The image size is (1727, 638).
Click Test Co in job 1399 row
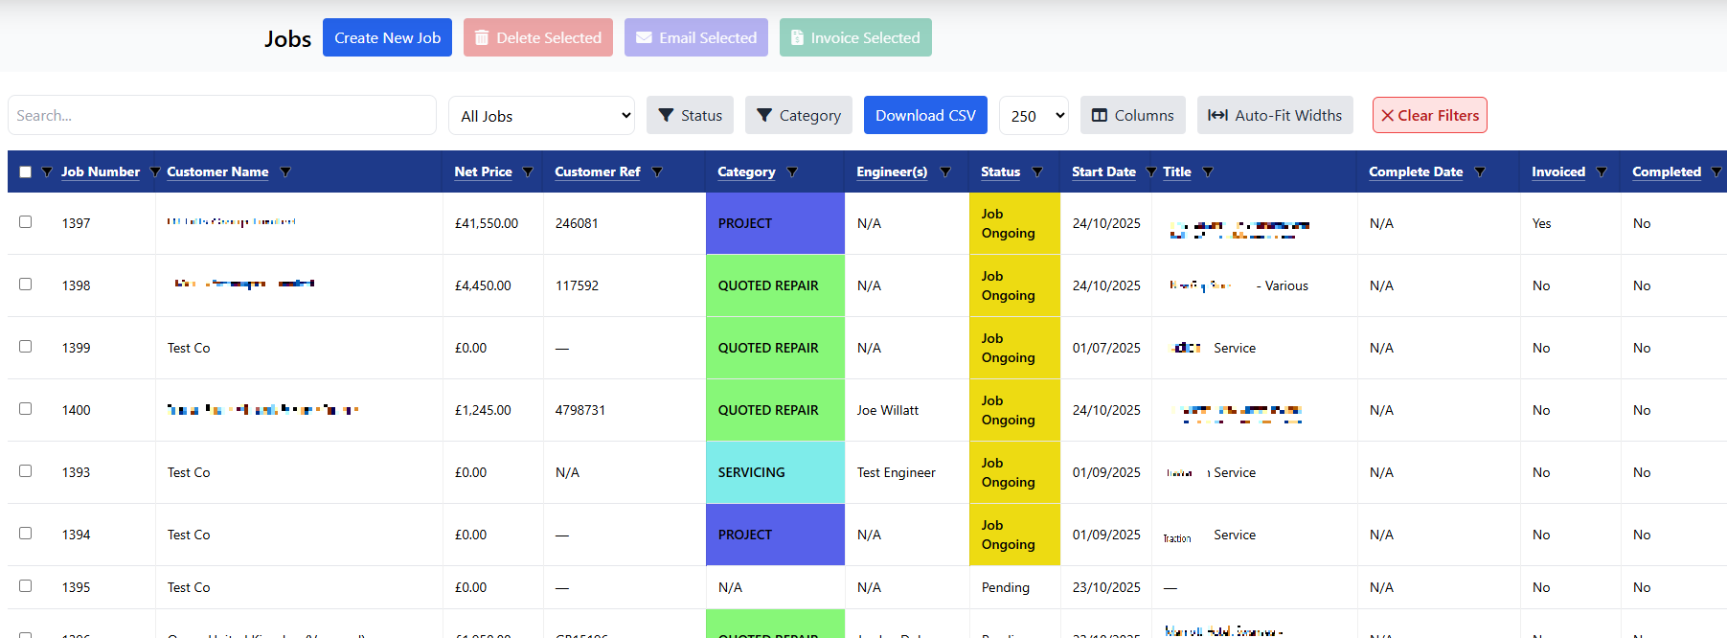click(189, 348)
